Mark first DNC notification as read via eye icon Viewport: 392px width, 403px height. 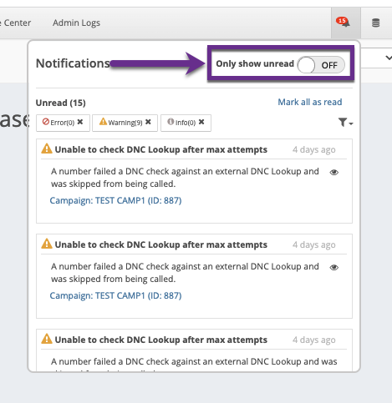click(x=333, y=173)
